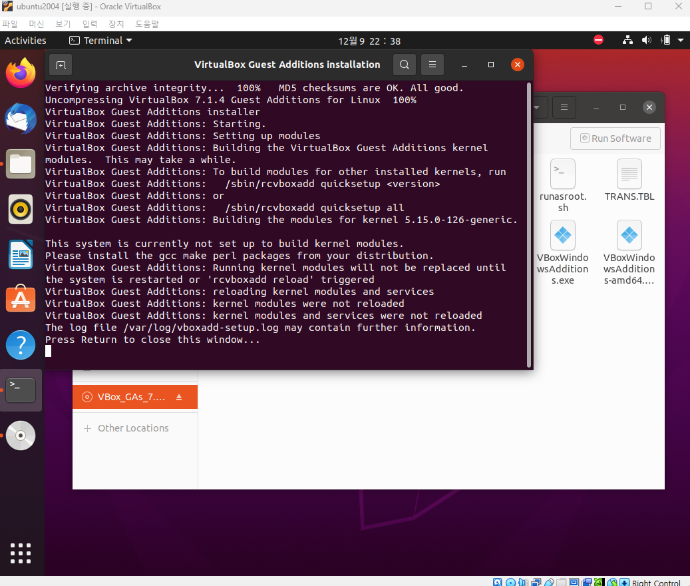The image size is (690, 586).
Task: Click the red do-not-disturb tray icon
Action: (598, 41)
